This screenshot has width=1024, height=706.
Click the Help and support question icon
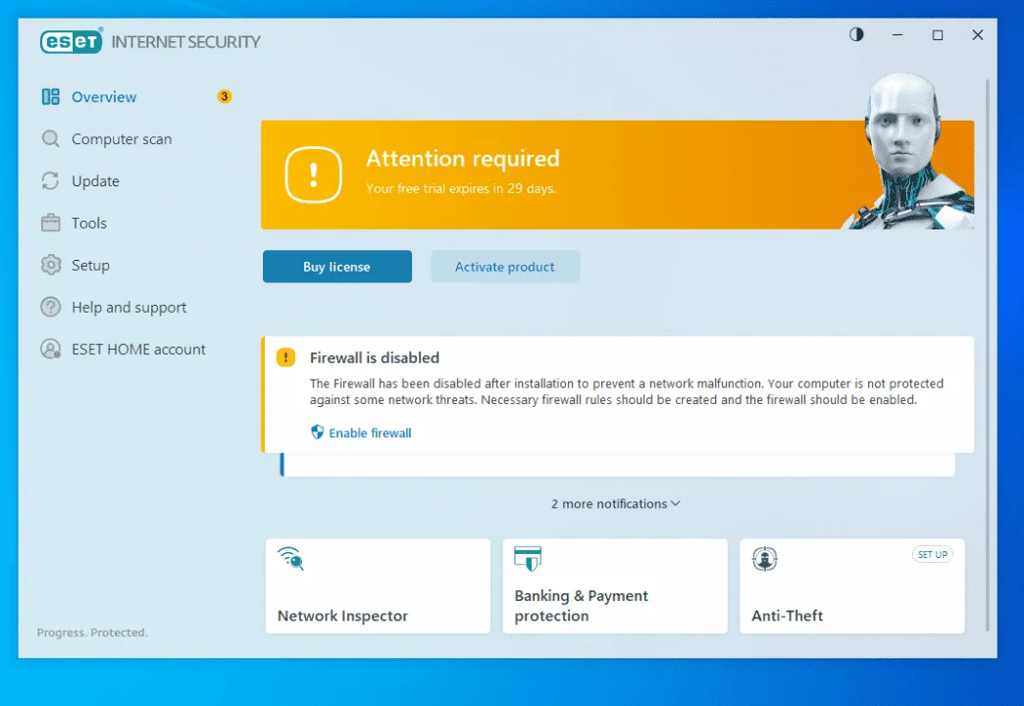tap(51, 307)
